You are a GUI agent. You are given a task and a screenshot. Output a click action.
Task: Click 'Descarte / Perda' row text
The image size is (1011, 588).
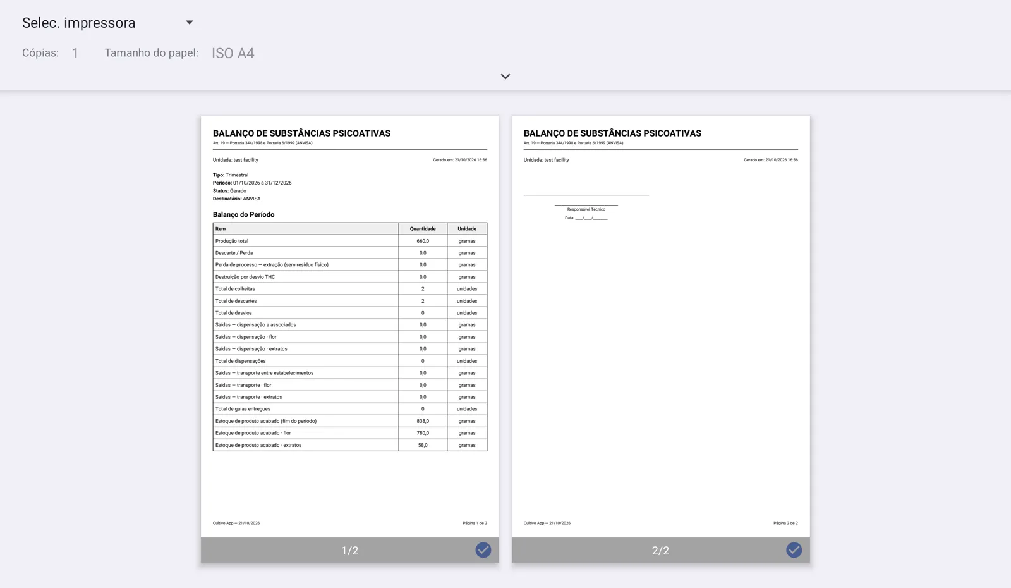click(234, 253)
